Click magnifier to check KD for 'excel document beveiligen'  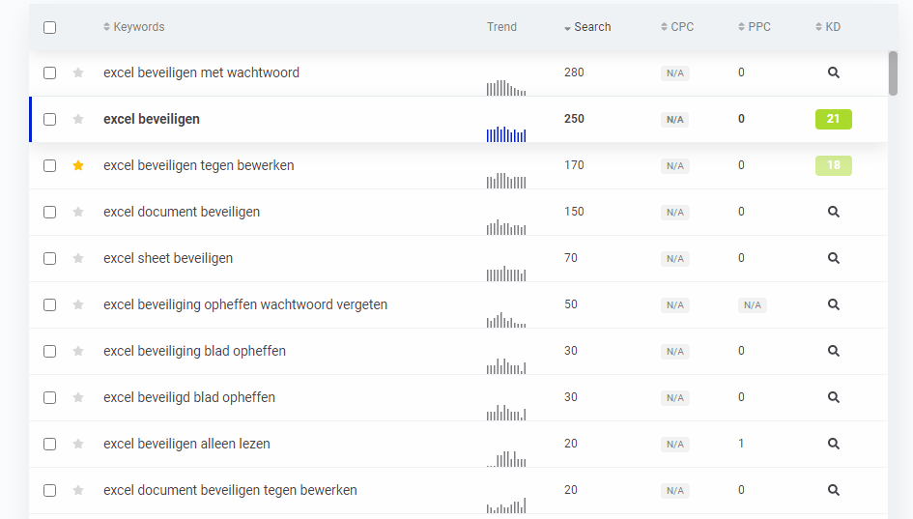(833, 212)
